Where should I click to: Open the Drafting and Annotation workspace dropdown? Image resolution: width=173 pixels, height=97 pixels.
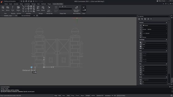(x=12, y=1)
